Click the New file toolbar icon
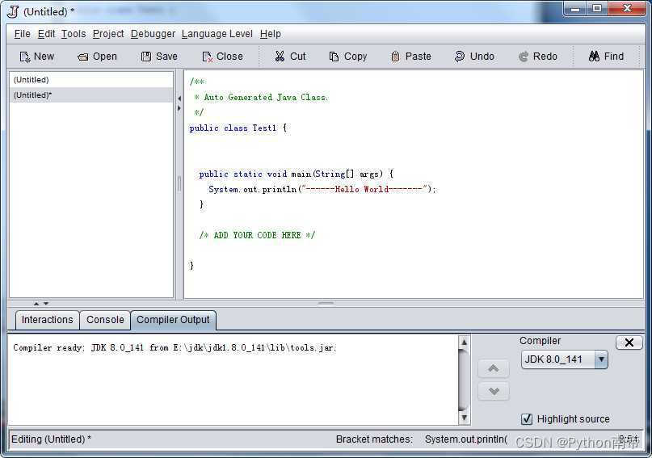This screenshot has width=652, height=458. [x=25, y=57]
